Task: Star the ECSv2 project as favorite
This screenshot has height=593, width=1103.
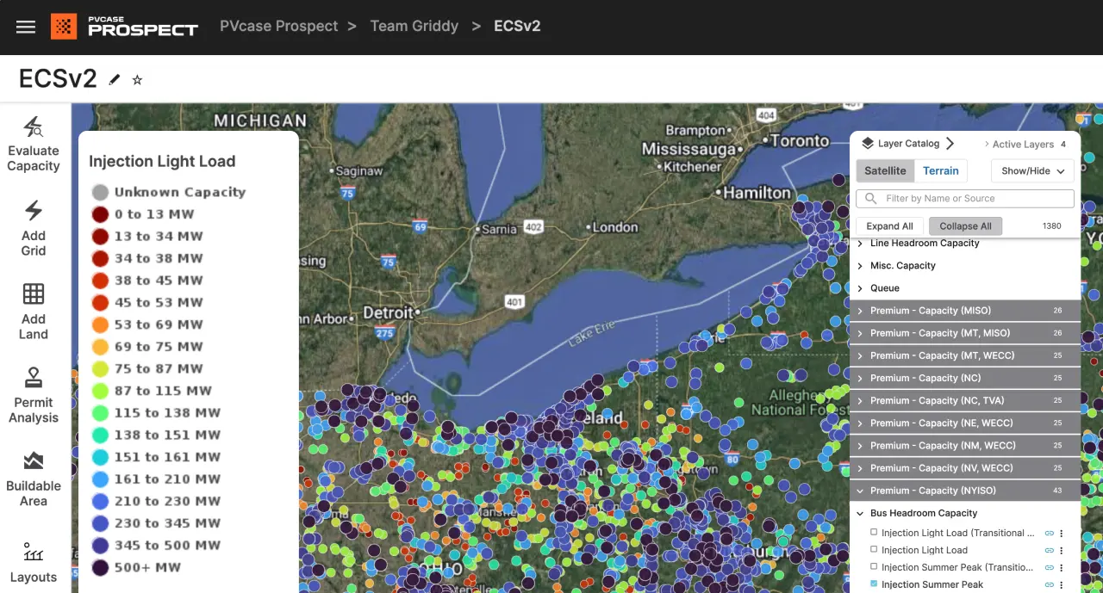Action: click(137, 80)
